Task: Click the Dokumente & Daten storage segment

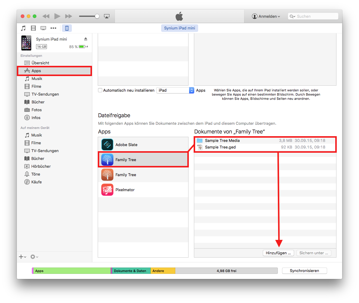Action: 131,271
